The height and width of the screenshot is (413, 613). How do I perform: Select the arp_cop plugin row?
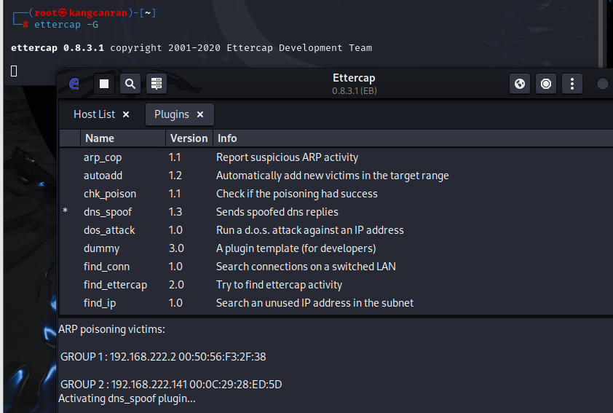[336, 157]
